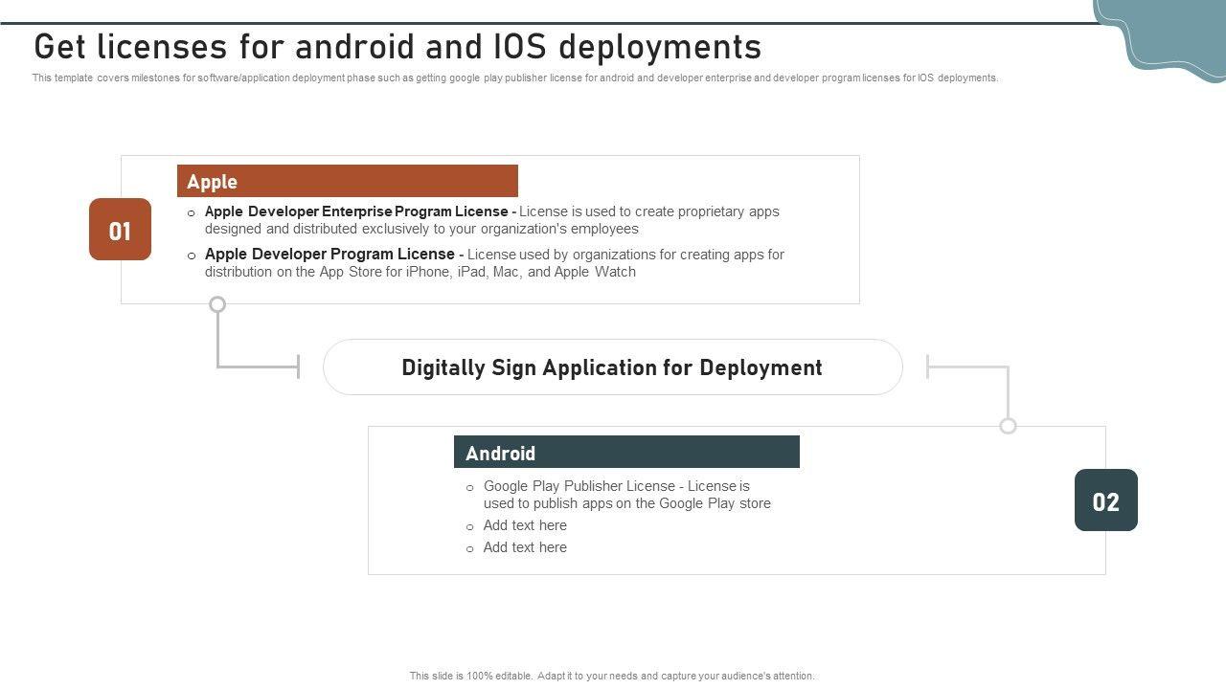
Task: Select the Google Play Publisher License text
Action: coord(626,495)
